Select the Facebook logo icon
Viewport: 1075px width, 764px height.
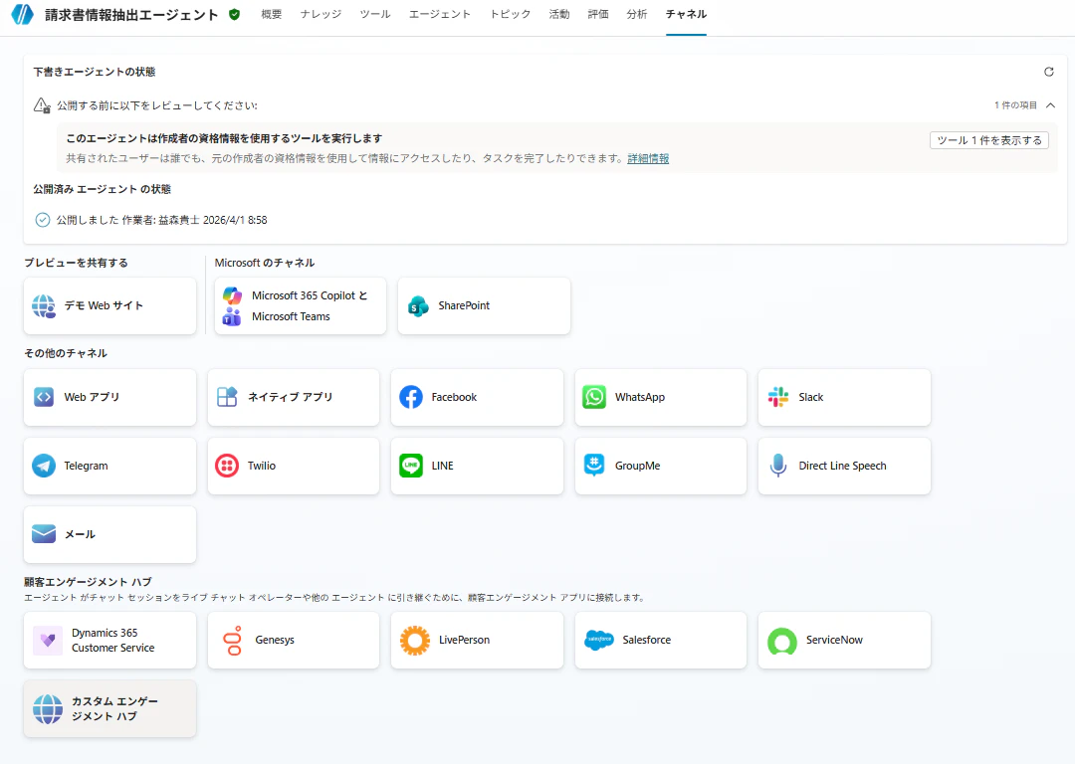(411, 397)
